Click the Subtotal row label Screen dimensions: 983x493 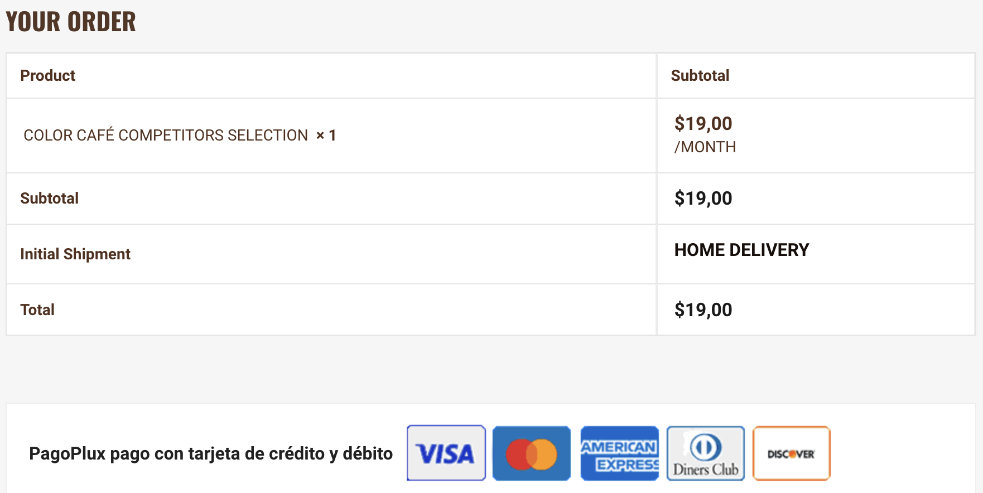tap(50, 199)
